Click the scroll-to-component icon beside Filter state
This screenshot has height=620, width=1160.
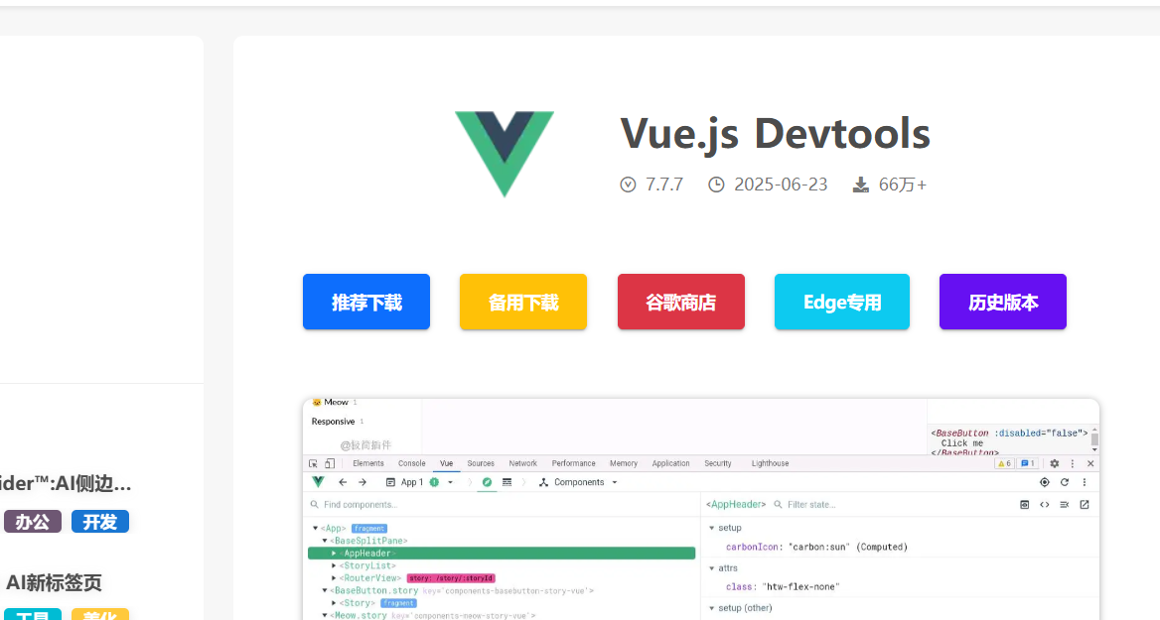[x=1025, y=505]
